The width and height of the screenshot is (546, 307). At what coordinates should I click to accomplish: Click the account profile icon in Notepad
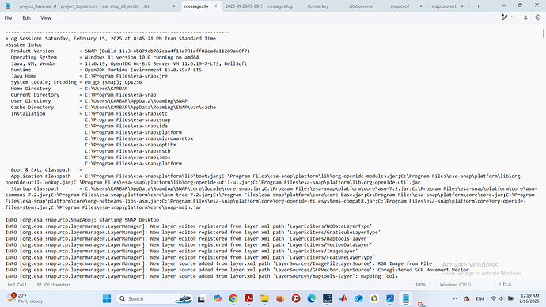click(525, 17)
